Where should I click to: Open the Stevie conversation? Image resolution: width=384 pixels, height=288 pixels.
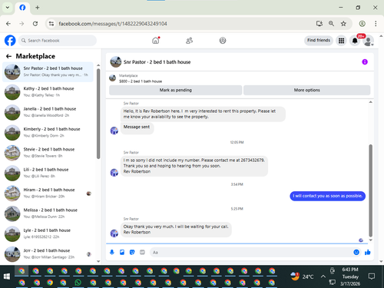[x=48, y=153]
